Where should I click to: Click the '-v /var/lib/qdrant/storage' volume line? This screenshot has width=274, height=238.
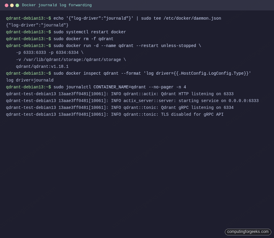click(71, 60)
